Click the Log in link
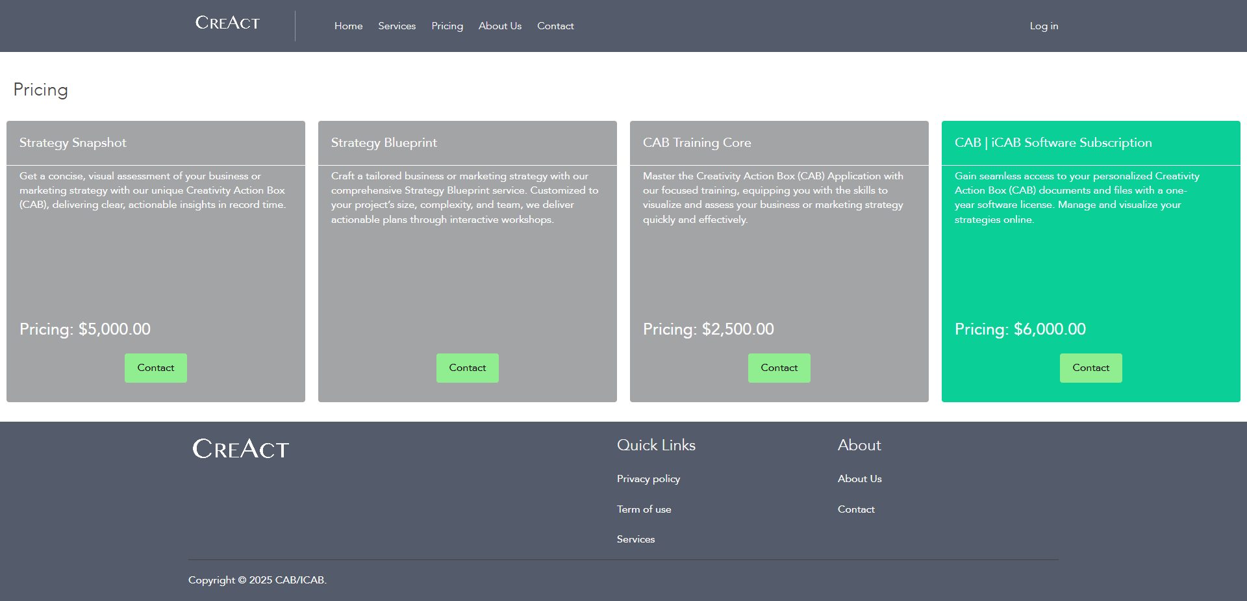The width and height of the screenshot is (1247, 601). point(1044,26)
